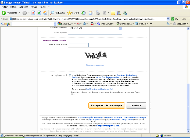The image size is (190, 138).
Task: Click Google toolbar popup blocker icon
Action: coord(92,24)
